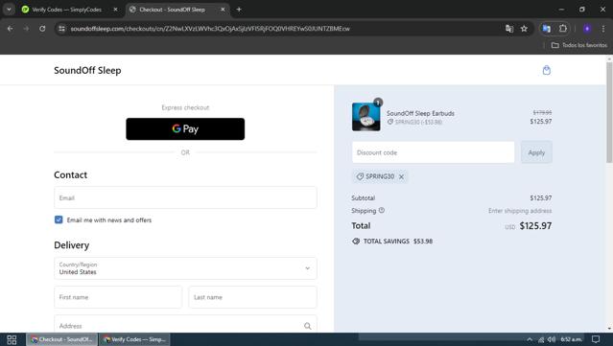The width and height of the screenshot is (613, 346).
Task: Go back to previous page
Action: [11, 29]
